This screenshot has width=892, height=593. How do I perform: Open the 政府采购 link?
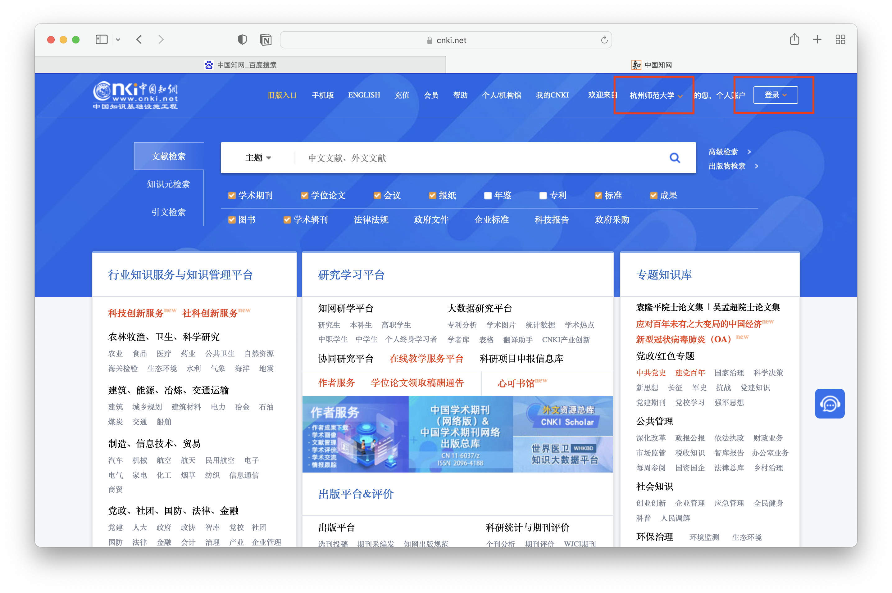point(612,220)
